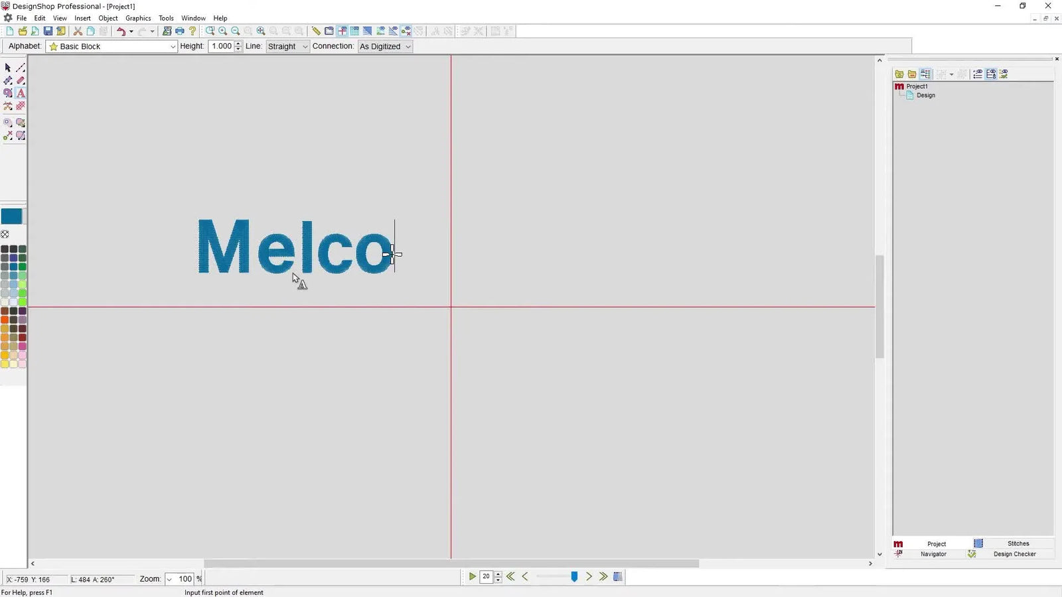
Task: Open the Object menu
Action: click(x=108, y=18)
